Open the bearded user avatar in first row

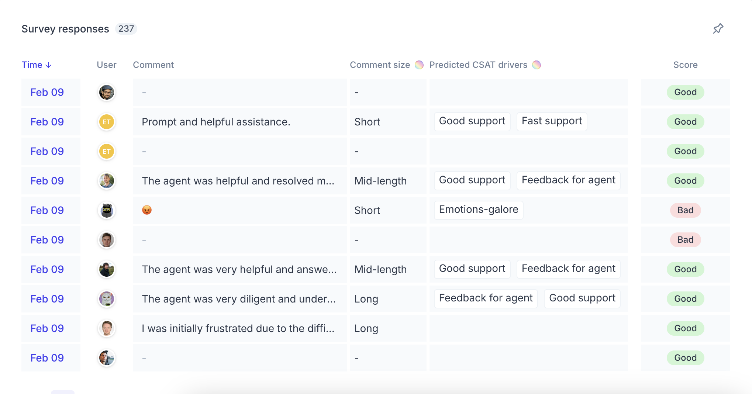point(107,92)
